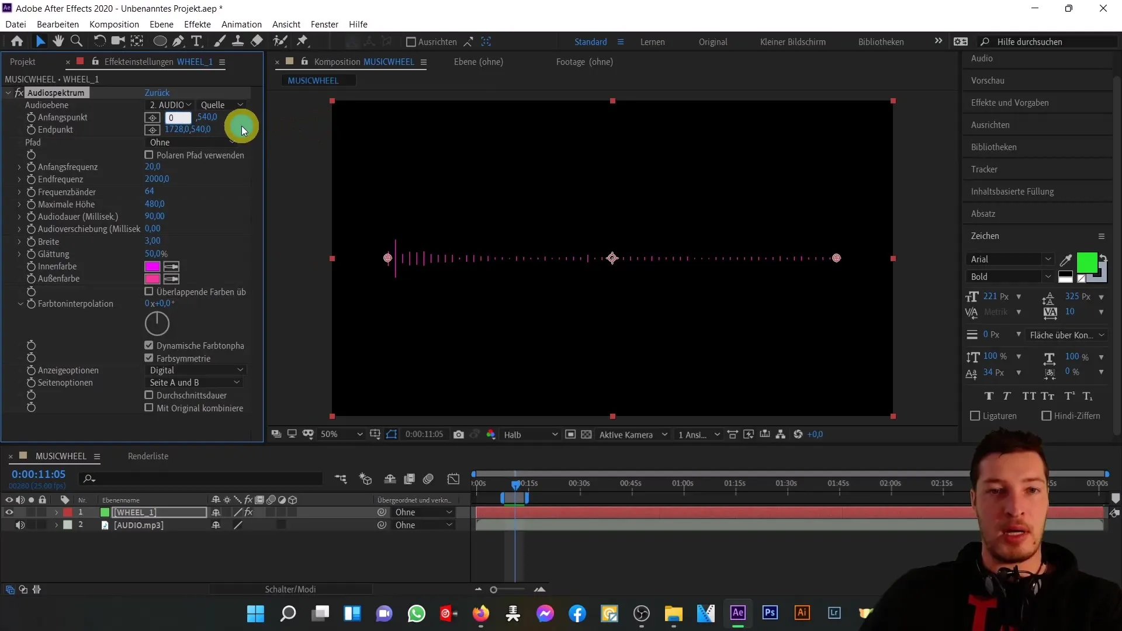Screen dimensions: 1122x631
Task: Click the Endpunkt crosshair target button
Action: tap(152, 130)
